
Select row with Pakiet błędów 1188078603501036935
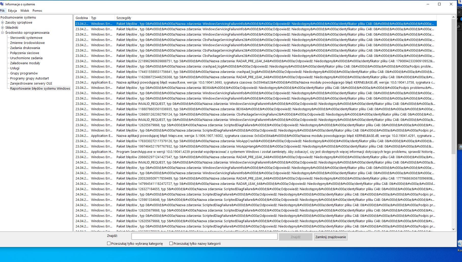click(256, 109)
